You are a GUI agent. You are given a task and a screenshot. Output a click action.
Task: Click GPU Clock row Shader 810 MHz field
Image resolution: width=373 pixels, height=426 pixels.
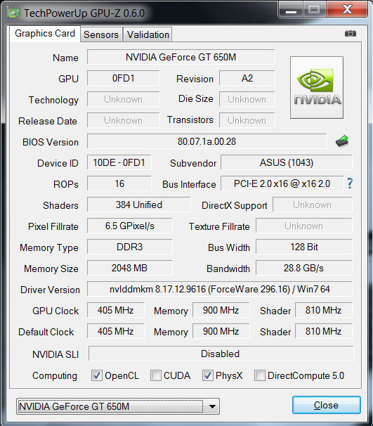[x=324, y=310]
